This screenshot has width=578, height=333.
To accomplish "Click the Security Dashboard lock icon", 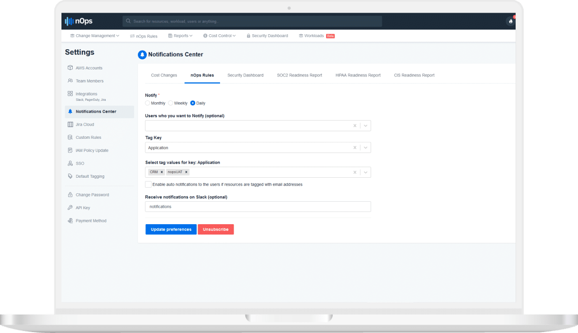I will click(248, 36).
